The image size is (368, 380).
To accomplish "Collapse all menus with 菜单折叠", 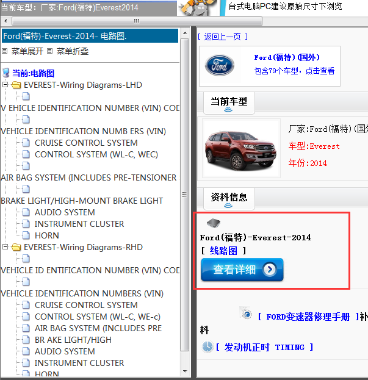I will pos(73,51).
